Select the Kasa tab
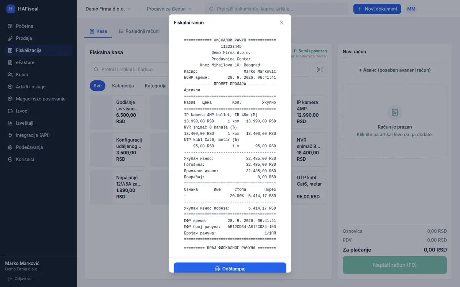The height and width of the screenshot is (287, 460). tap(98, 31)
